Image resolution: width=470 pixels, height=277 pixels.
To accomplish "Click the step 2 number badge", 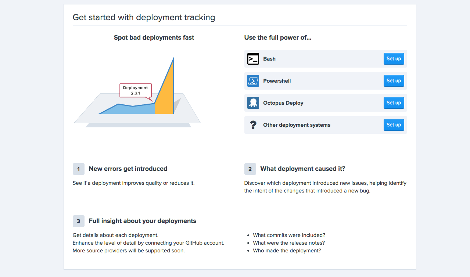I will pyautogui.click(x=250, y=169).
